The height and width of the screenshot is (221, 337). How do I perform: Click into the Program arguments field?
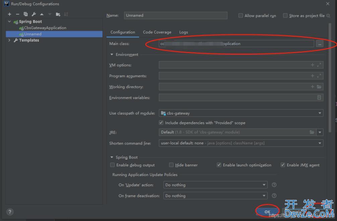point(241,76)
